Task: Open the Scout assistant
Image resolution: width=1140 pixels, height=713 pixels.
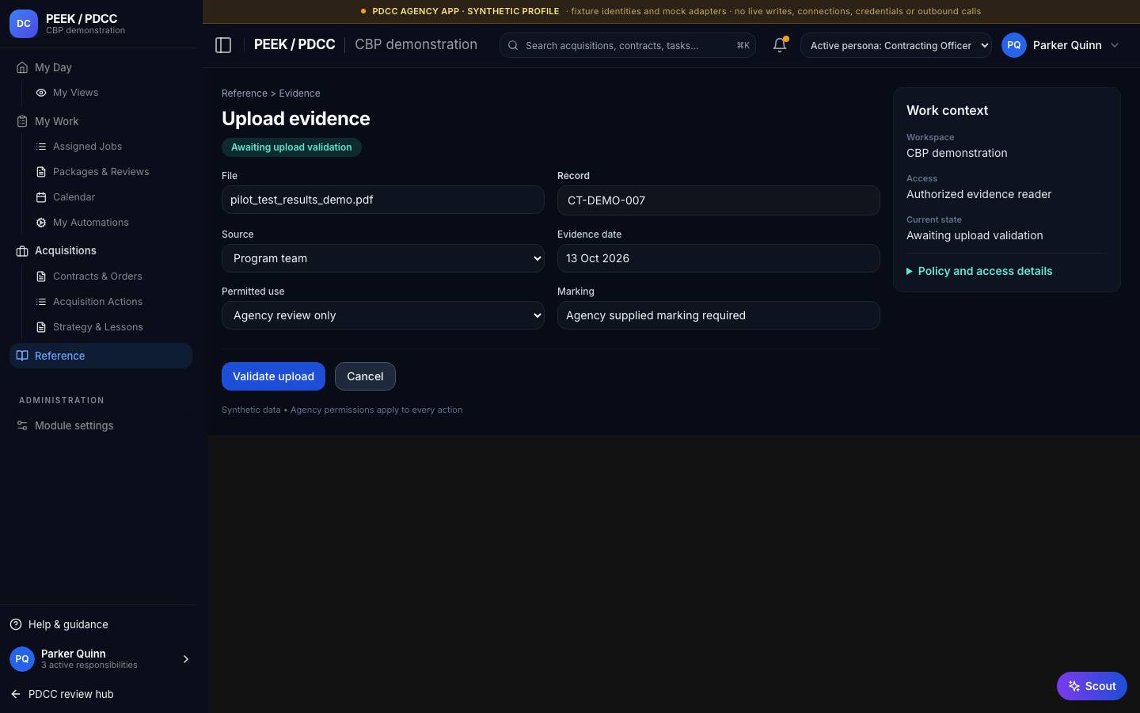Action: [x=1092, y=686]
